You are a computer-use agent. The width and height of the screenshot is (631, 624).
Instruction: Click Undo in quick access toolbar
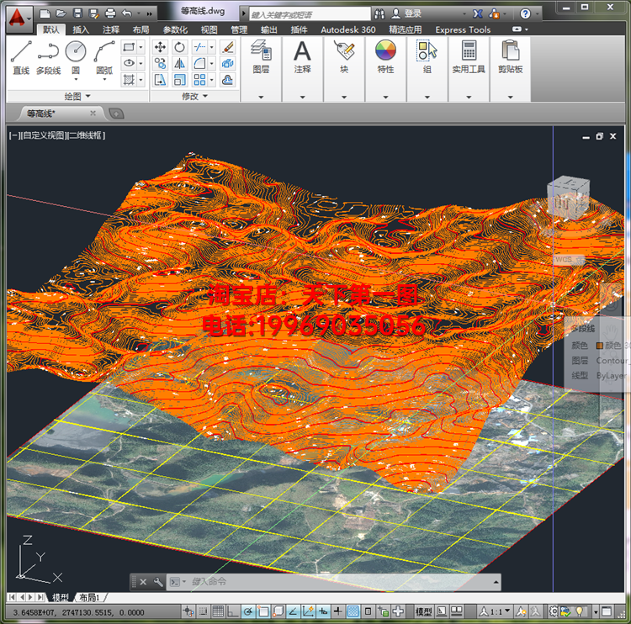[x=127, y=13]
